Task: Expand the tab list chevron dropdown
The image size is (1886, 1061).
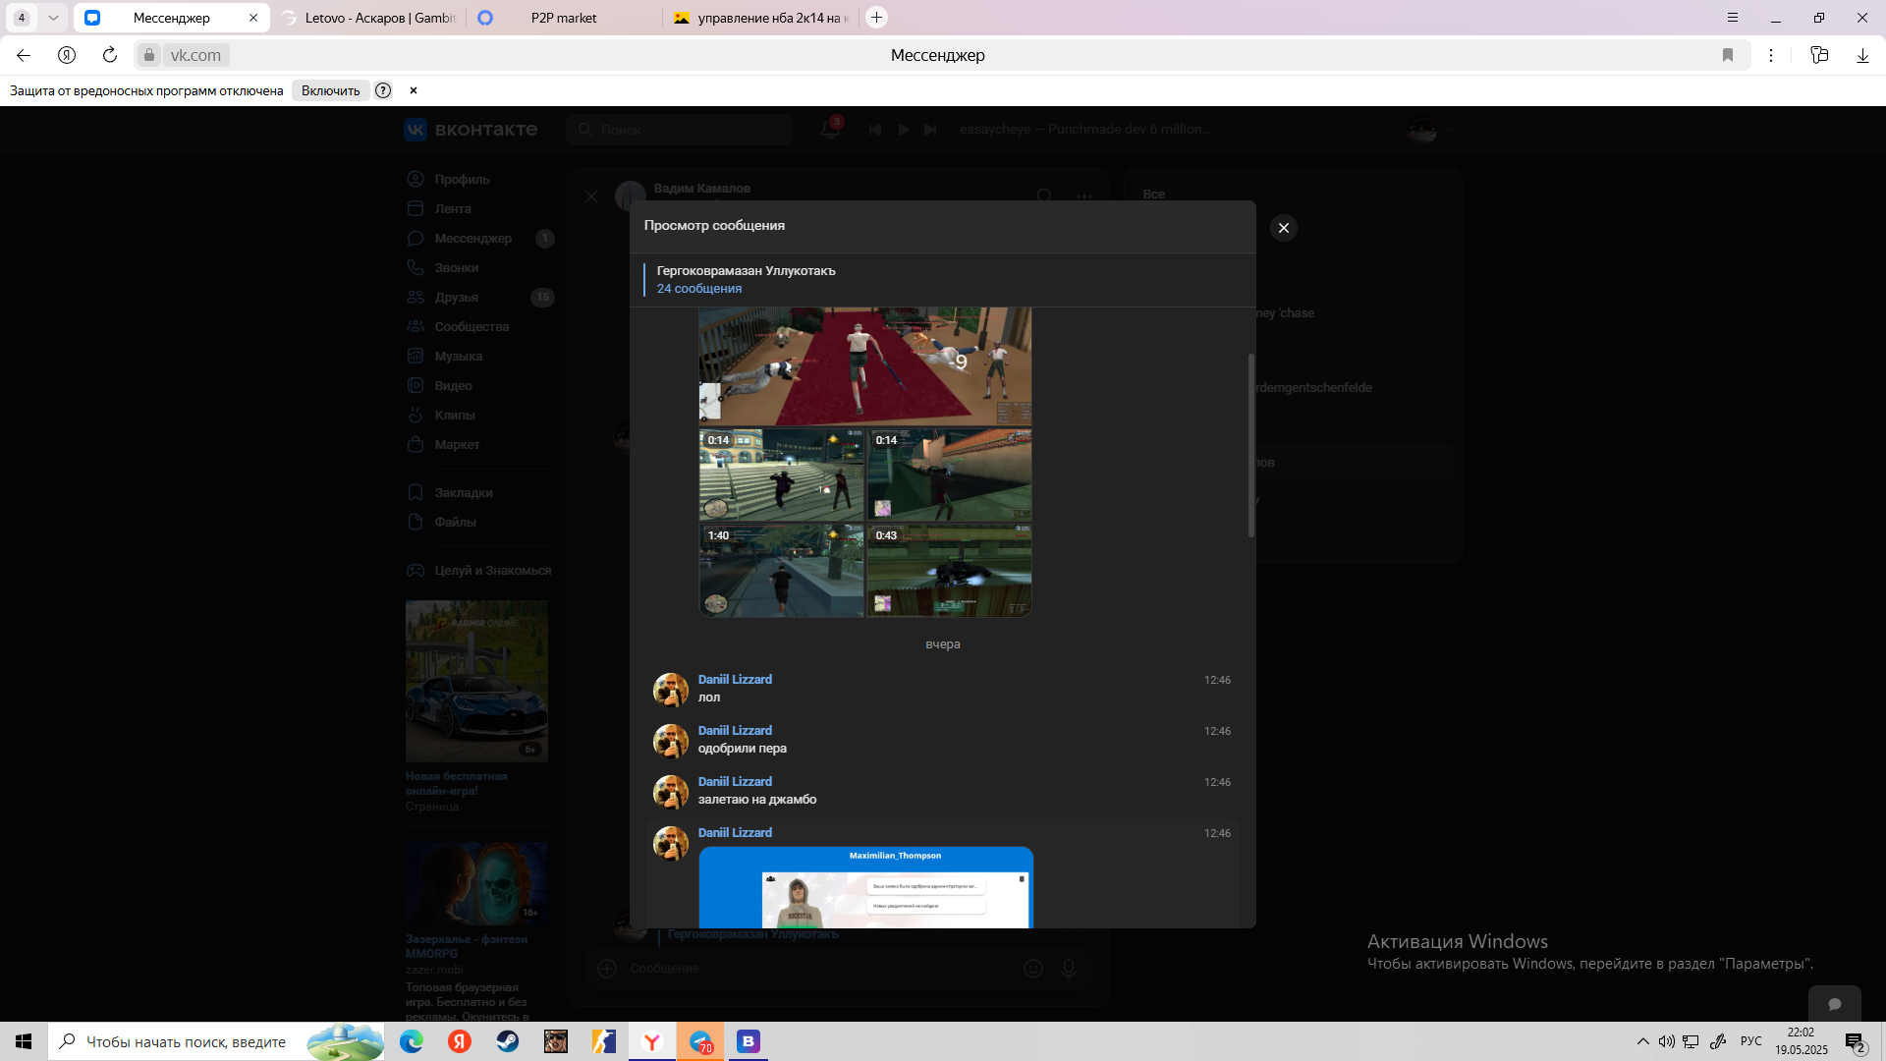Action: pyautogui.click(x=53, y=18)
